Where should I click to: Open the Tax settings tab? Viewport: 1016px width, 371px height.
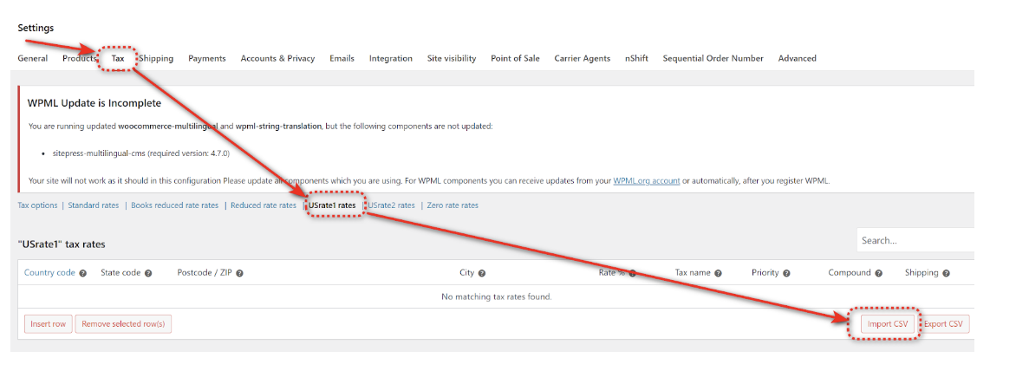[118, 58]
